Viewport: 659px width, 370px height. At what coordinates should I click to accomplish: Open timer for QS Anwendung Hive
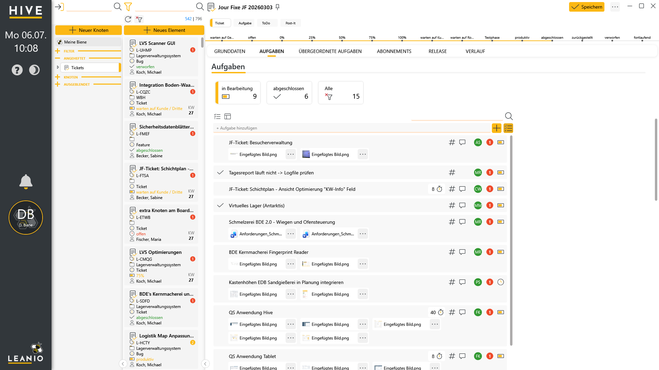[441, 312]
